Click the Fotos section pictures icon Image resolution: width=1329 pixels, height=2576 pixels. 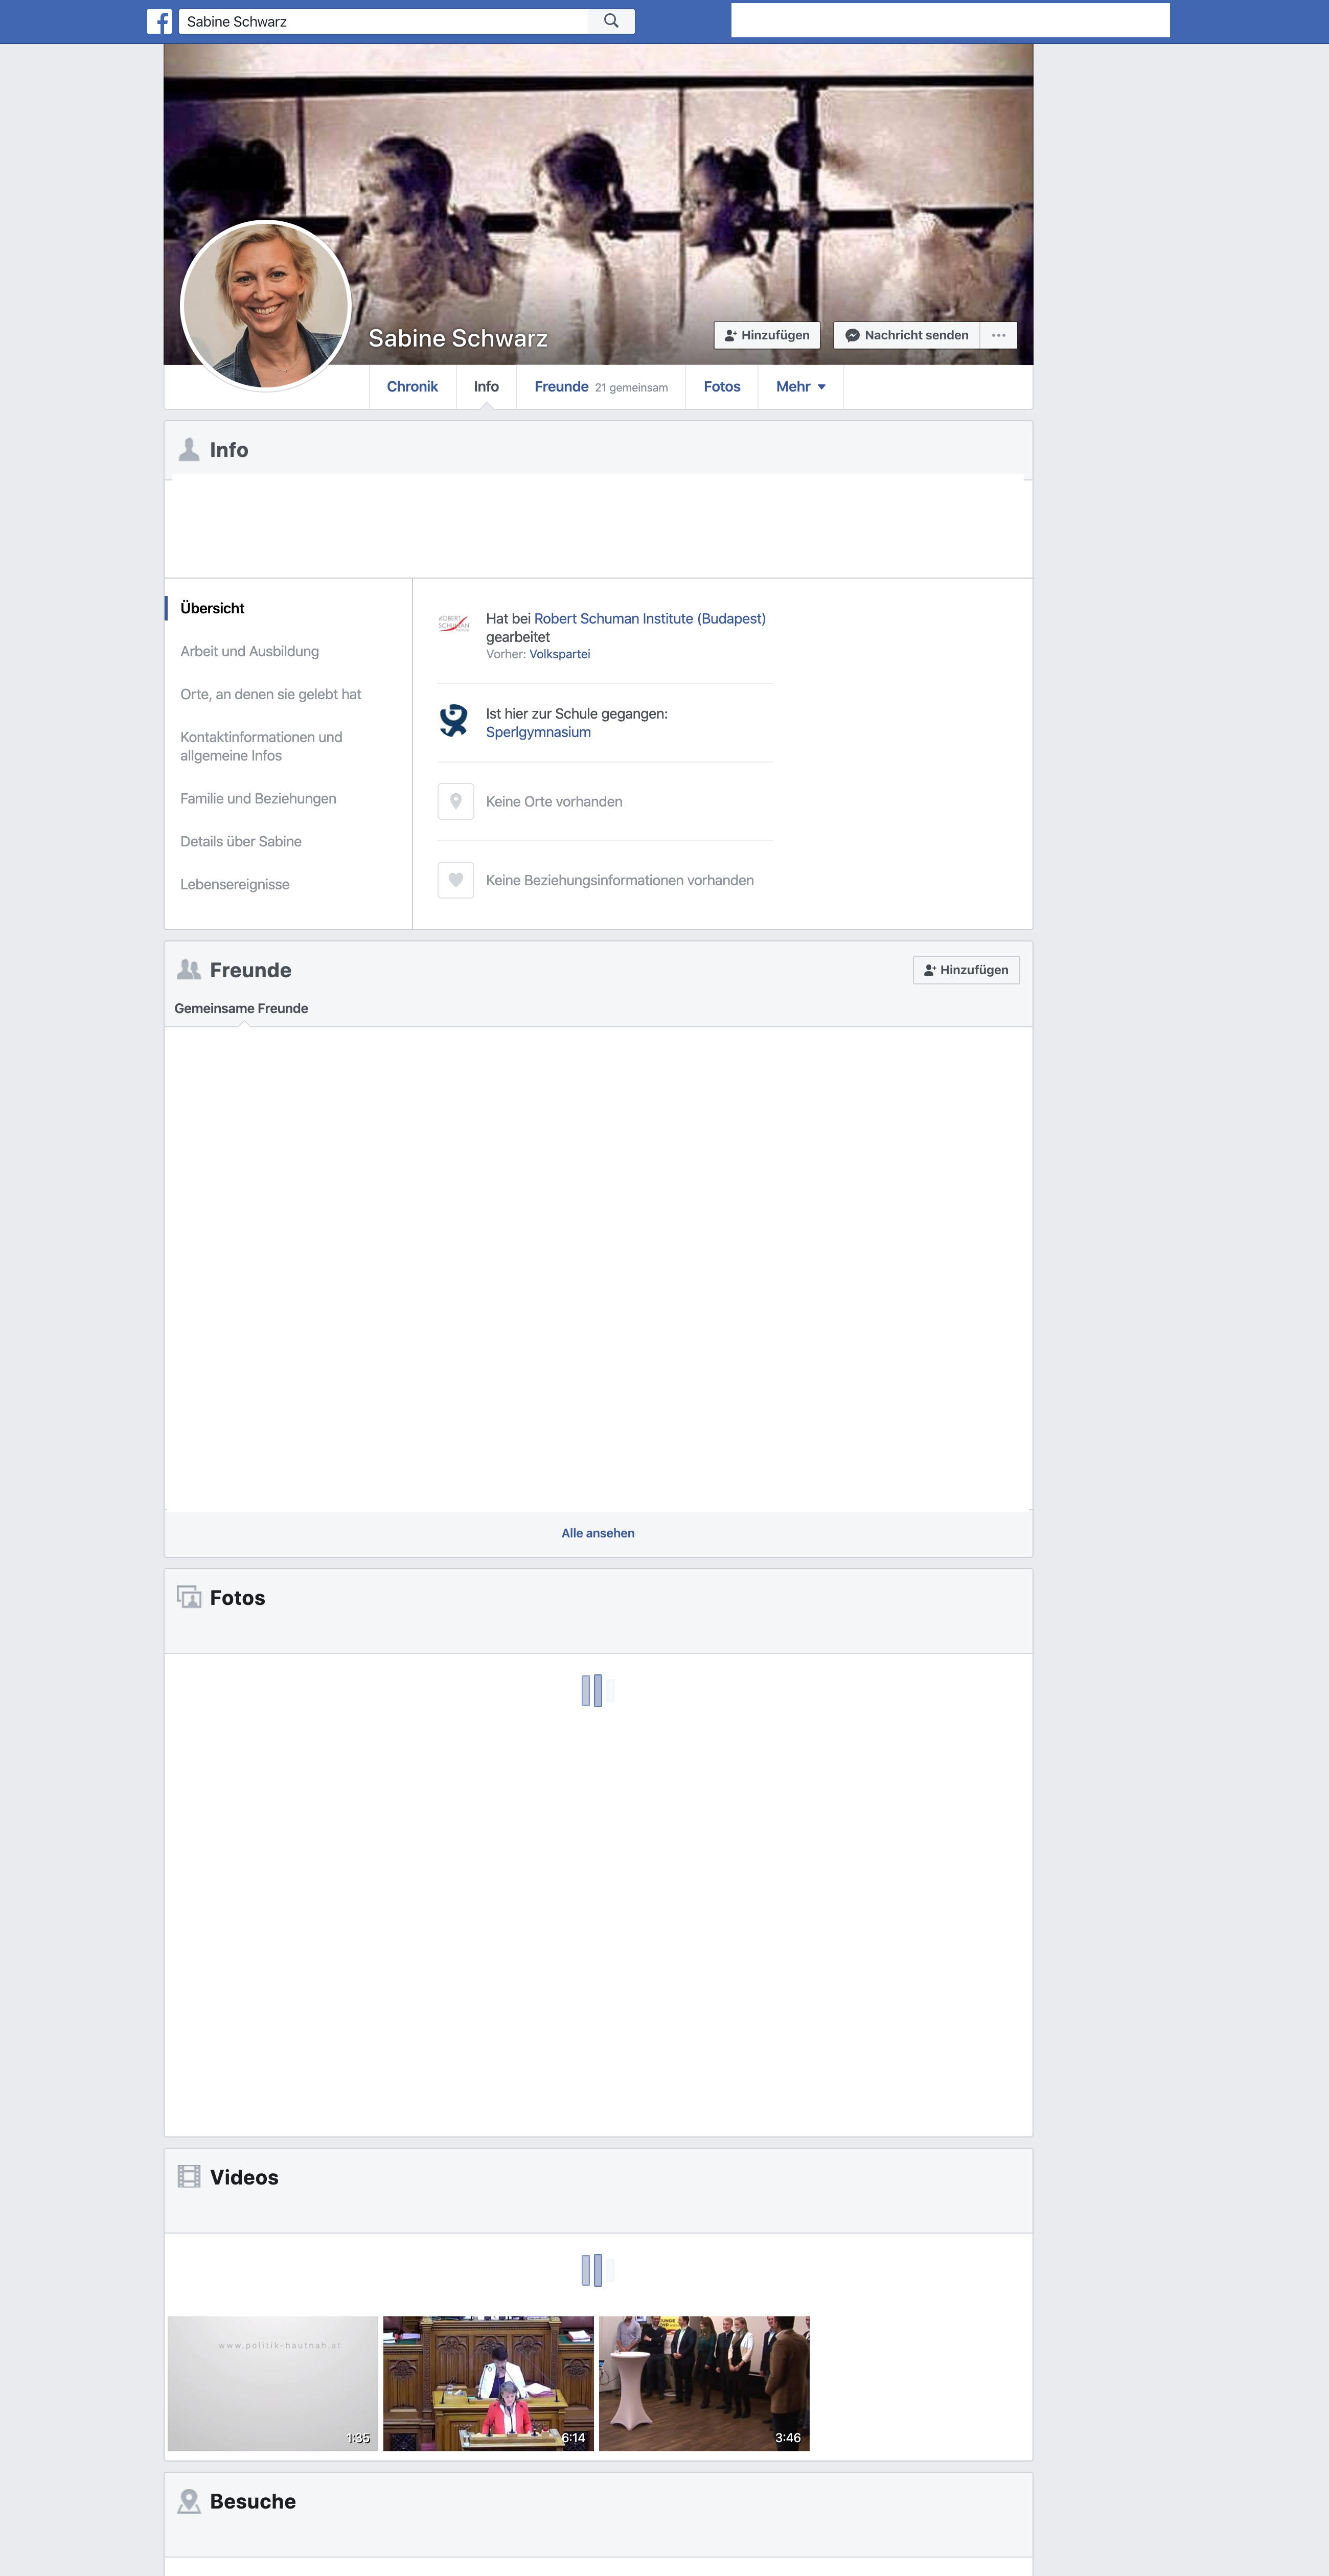pos(189,1597)
